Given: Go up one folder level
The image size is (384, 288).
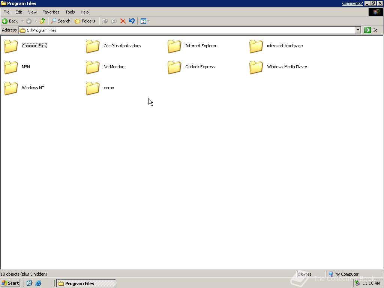Looking at the screenshot, I should click(43, 21).
